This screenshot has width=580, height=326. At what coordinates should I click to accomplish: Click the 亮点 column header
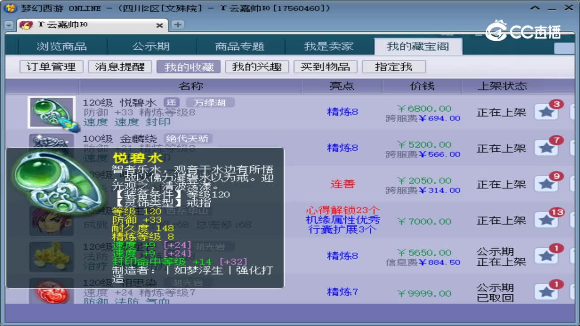pos(342,86)
